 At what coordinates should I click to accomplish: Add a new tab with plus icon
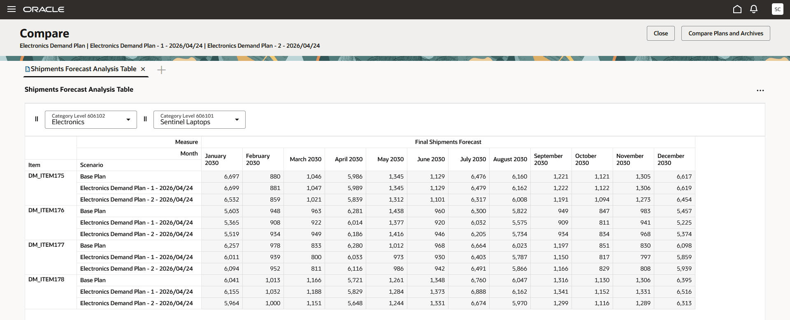pos(162,70)
